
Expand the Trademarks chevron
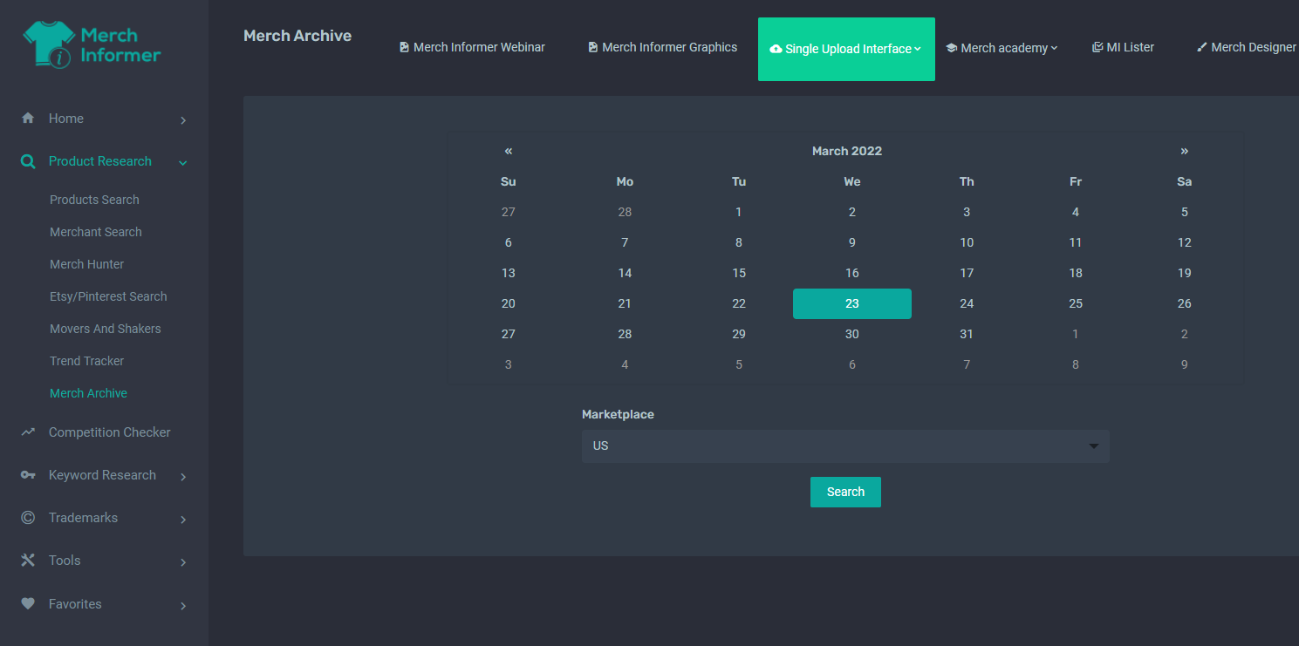(x=183, y=520)
